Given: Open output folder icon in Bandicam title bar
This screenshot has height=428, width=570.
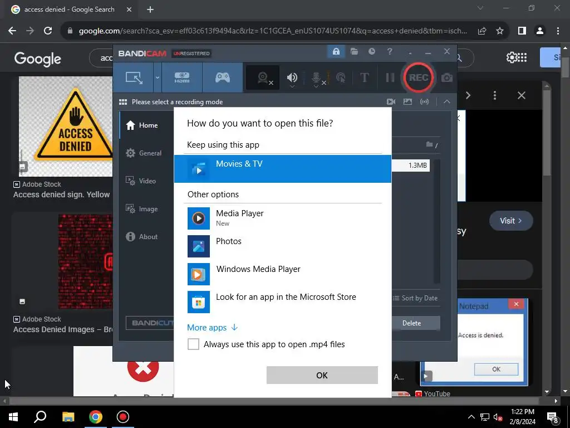Looking at the screenshot, I should pos(354,52).
